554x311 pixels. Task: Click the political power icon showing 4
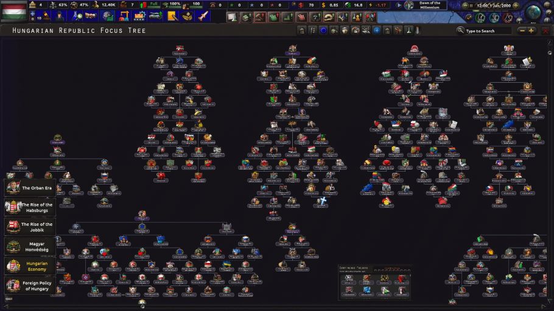[x=32, y=5]
